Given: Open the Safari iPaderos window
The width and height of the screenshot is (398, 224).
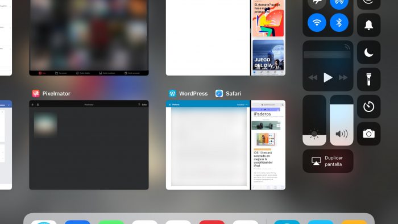Looking at the screenshot, I should click(268, 145).
